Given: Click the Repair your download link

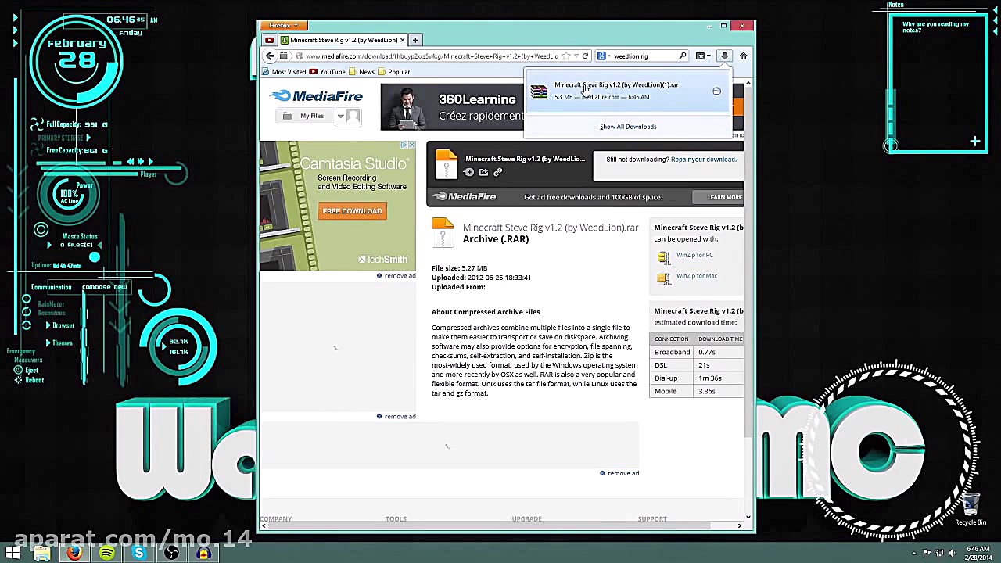Looking at the screenshot, I should [703, 160].
